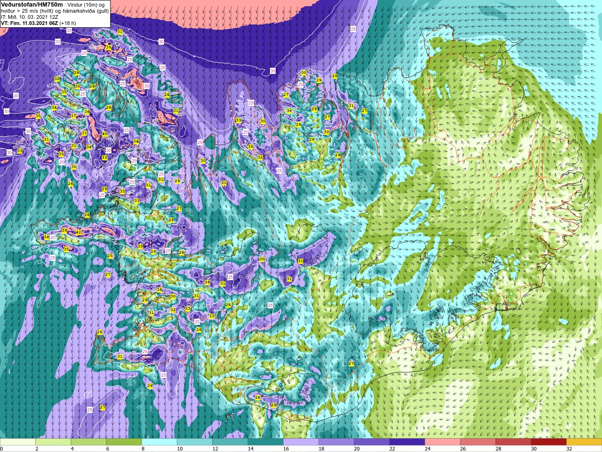Click the orange above-32 m/s legend swatch
Image resolution: width=602 pixels, height=452 pixels.
[584, 442]
